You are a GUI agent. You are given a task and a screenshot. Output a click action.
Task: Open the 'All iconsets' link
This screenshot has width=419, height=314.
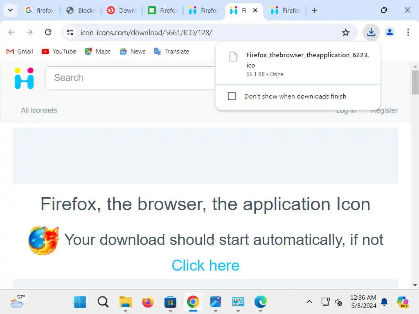39,110
